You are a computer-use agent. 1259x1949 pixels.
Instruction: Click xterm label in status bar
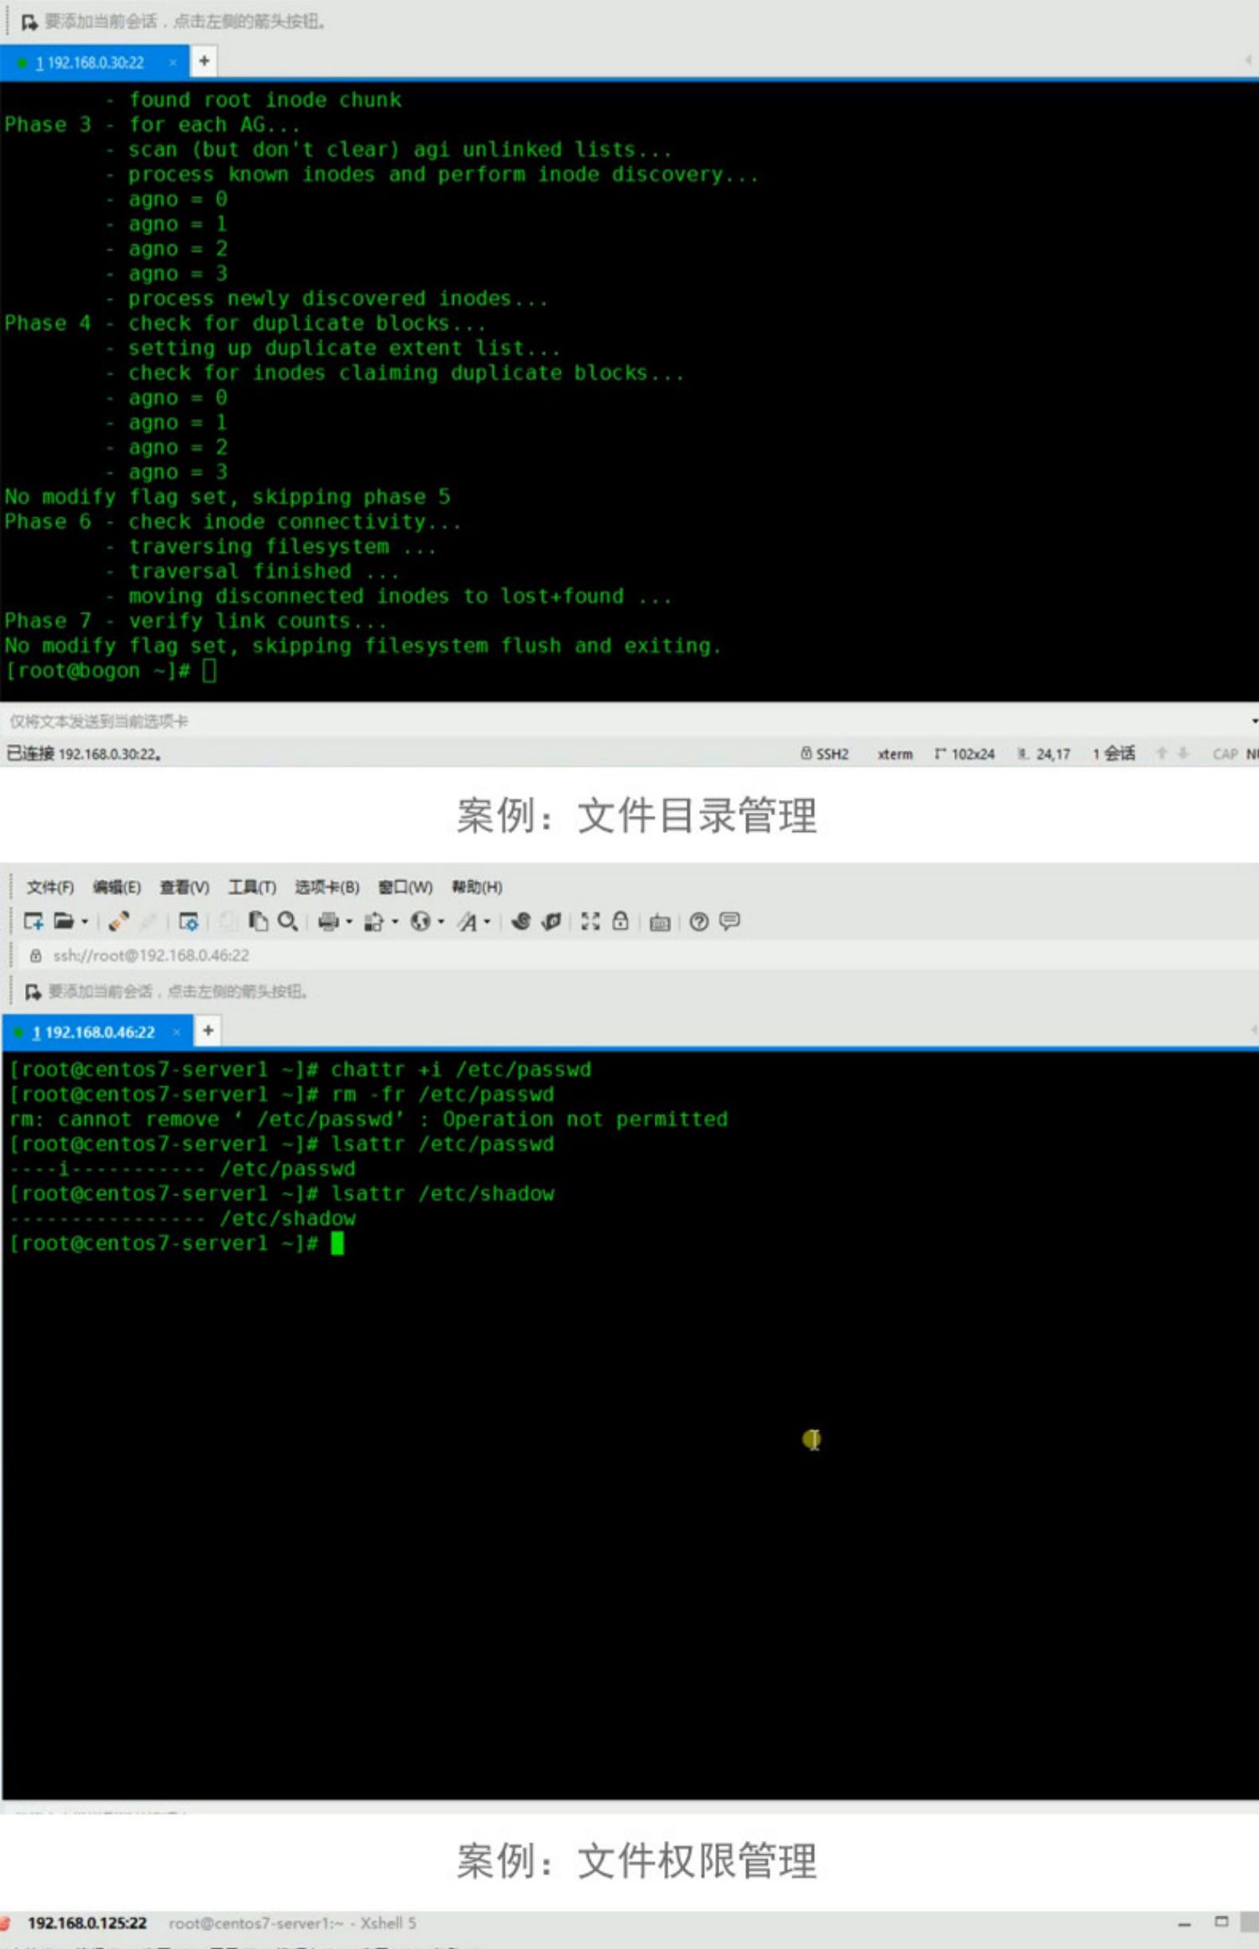point(895,754)
